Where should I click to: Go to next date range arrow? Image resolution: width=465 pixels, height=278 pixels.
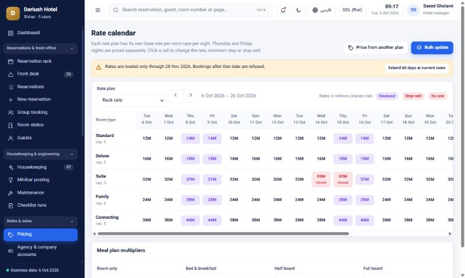click(191, 95)
